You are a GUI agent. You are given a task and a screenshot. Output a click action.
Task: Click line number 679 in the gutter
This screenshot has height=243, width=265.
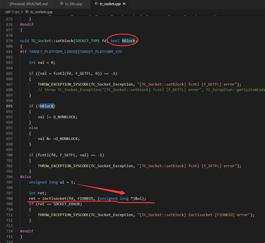[10, 41]
